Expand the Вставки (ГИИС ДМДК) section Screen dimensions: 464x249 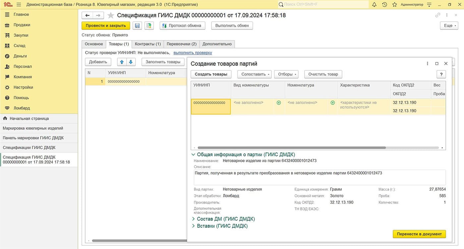pyautogui.click(x=220, y=226)
